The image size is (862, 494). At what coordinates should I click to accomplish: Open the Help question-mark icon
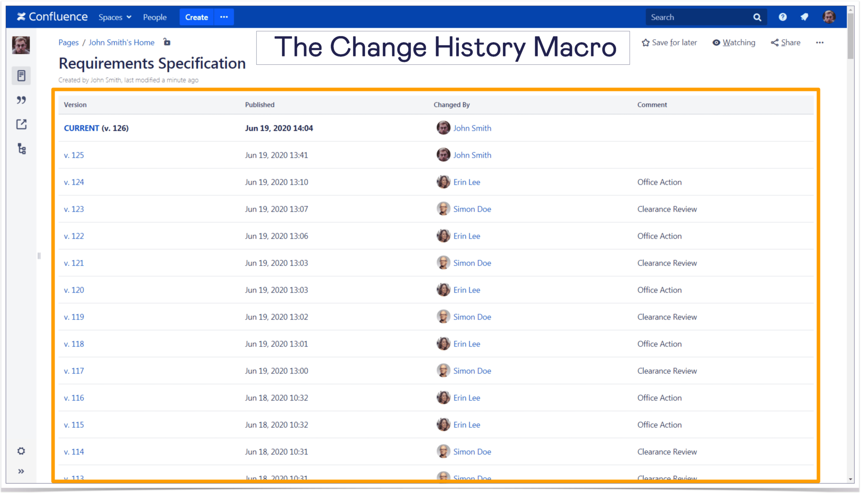[x=782, y=17]
